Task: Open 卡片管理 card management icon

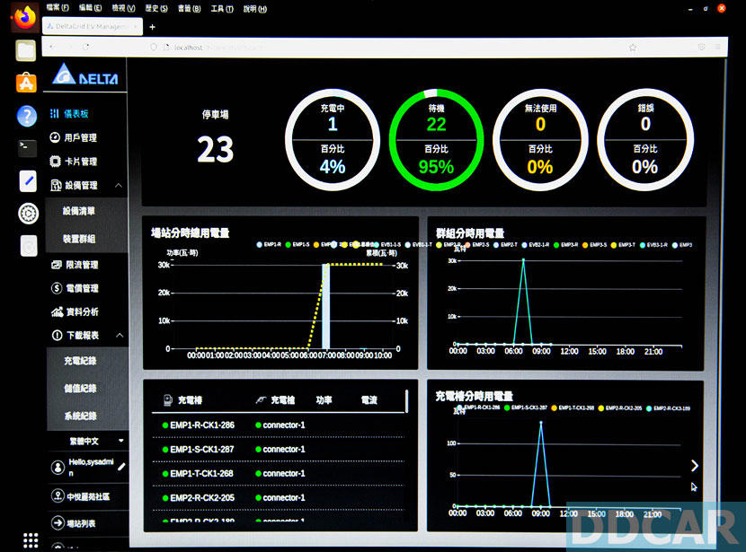Action: (x=55, y=162)
